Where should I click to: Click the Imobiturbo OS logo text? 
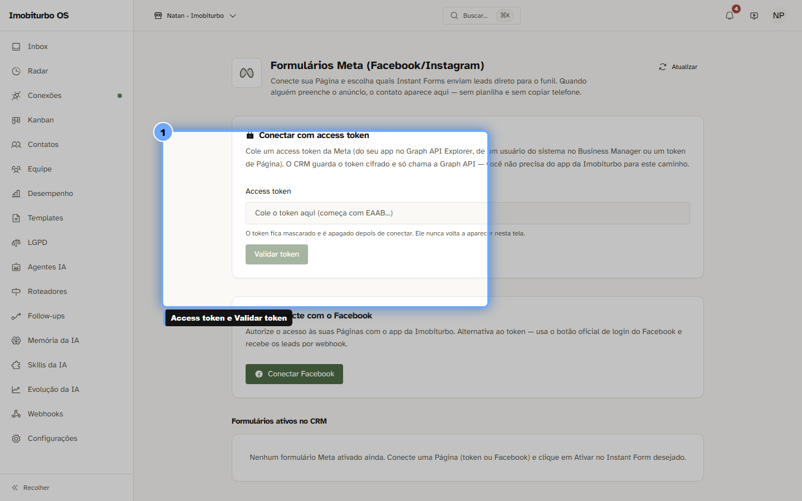tap(39, 16)
